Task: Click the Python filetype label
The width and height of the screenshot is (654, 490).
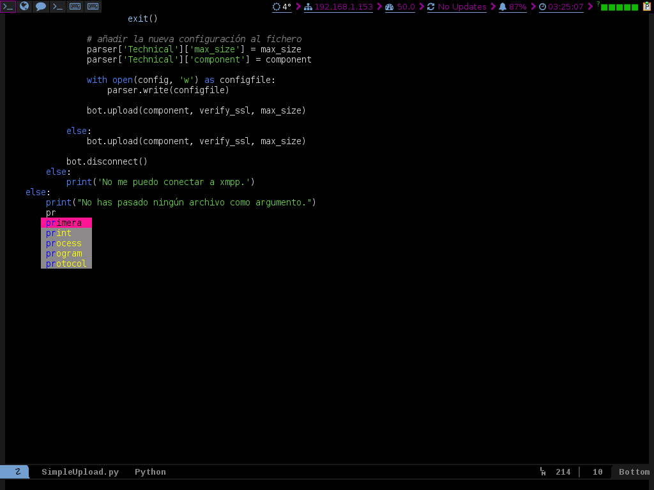Action: pos(150,472)
